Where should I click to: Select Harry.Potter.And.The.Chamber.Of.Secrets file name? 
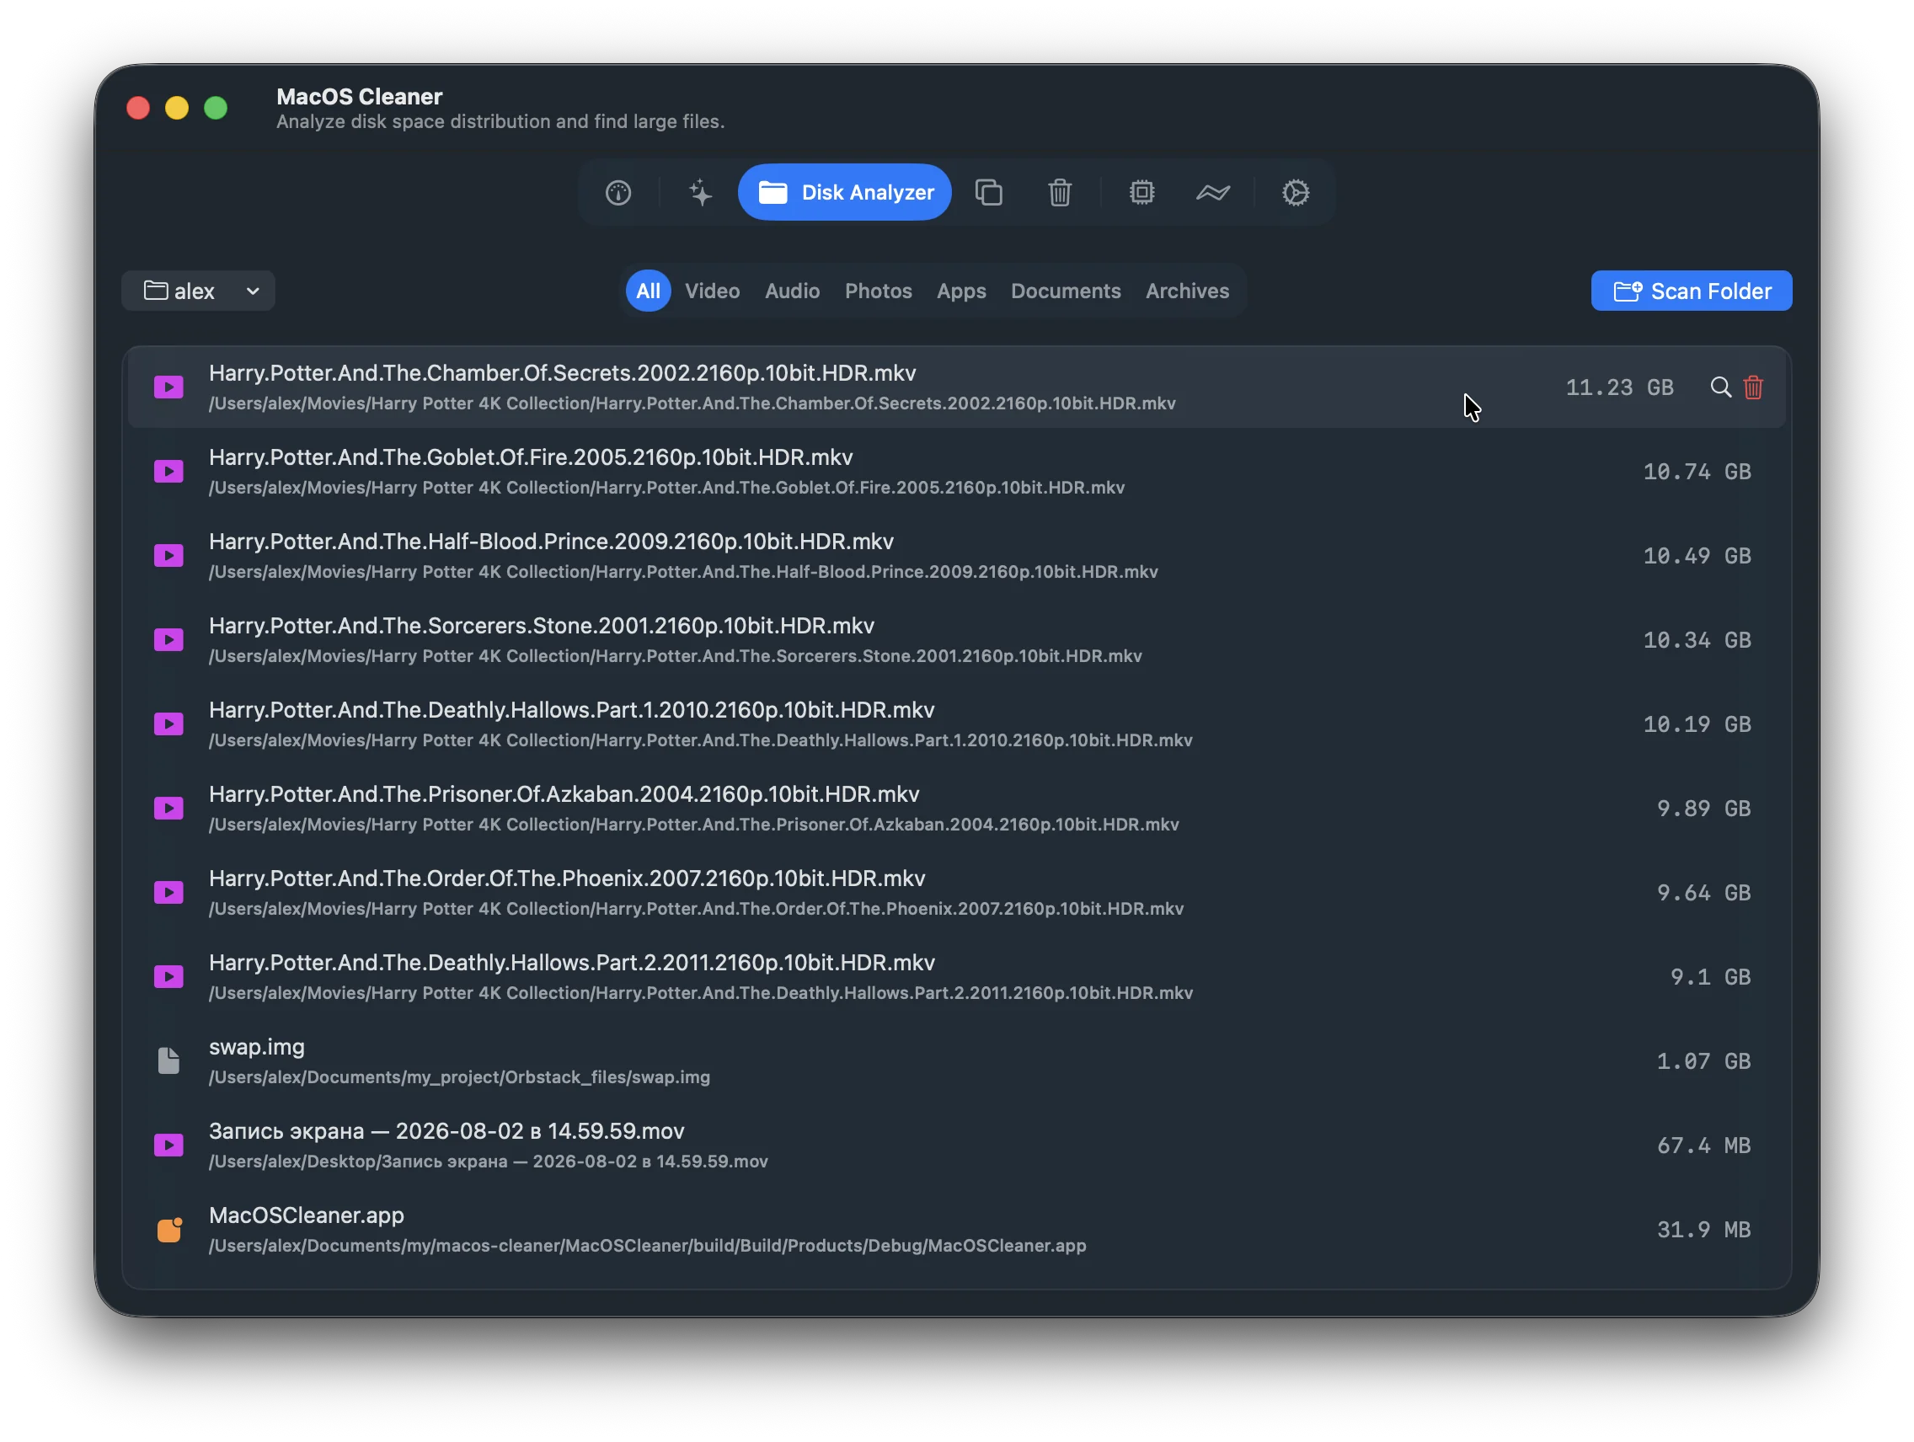click(562, 372)
